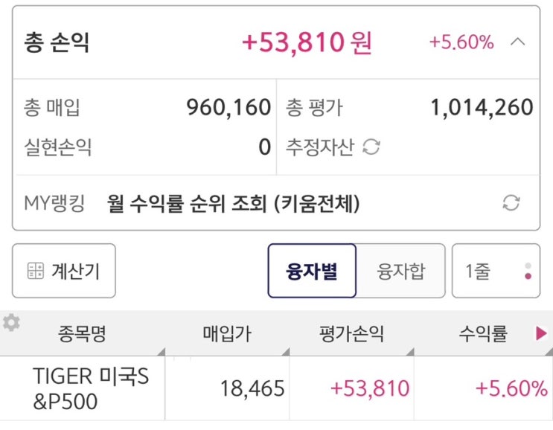Open the TIGER 미국S&P500 holding row
The height and width of the screenshot is (430, 553).
click(x=91, y=388)
